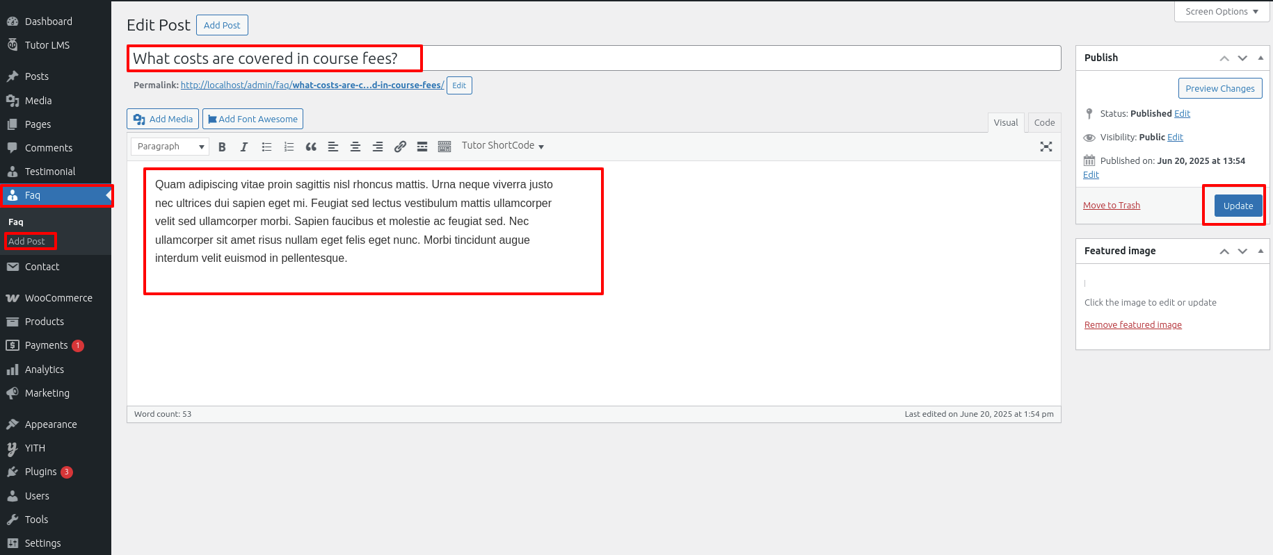Insert a bulleted list
The image size is (1273, 555).
266,147
